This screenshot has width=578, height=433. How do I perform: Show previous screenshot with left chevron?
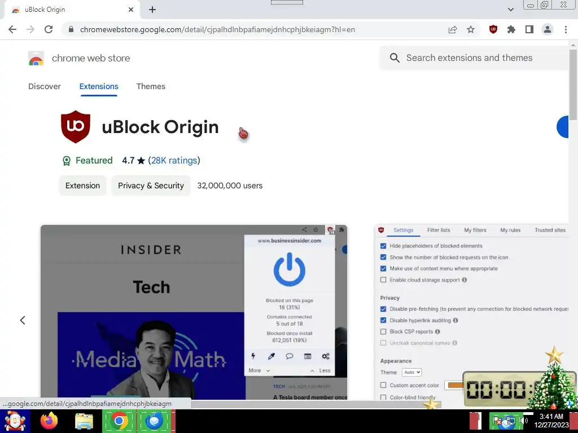pyautogui.click(x=23, y=320)
